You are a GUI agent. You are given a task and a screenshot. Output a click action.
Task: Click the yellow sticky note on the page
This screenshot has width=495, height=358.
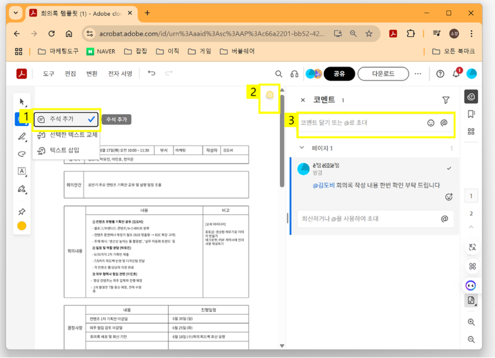[x=269, y=95]
